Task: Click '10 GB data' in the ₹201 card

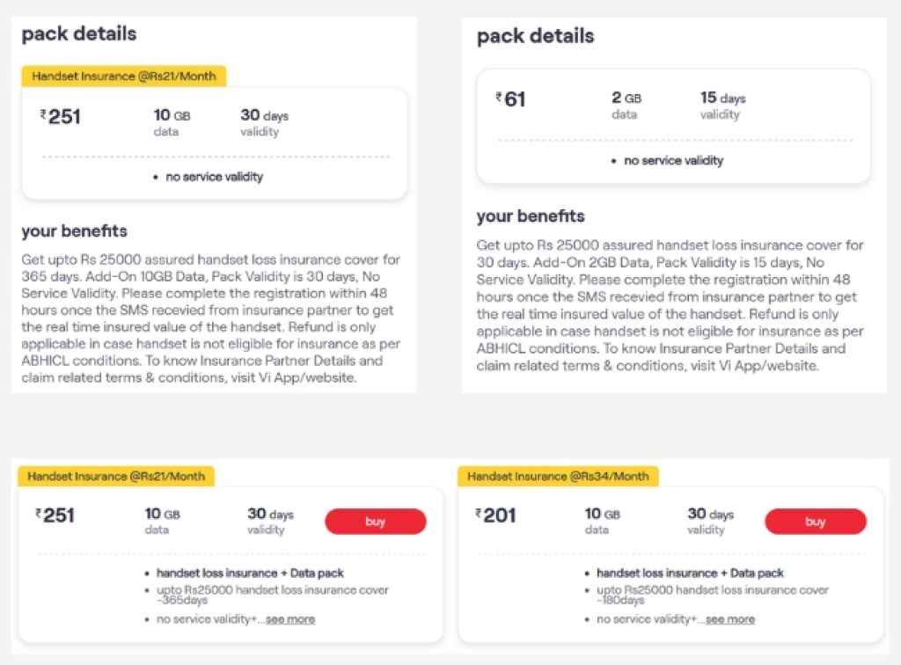Action: [x=603, y=521]
